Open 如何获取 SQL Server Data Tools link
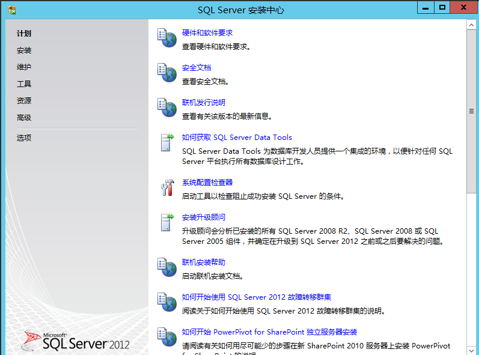479x355 pixels. tap(237, 138)
